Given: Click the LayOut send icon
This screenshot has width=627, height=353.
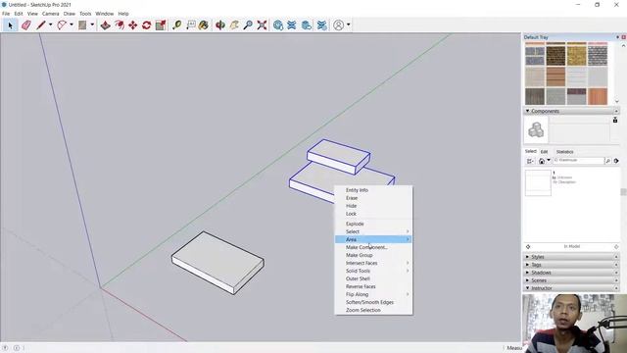Looking at the screenshot, I should (307, 25).
